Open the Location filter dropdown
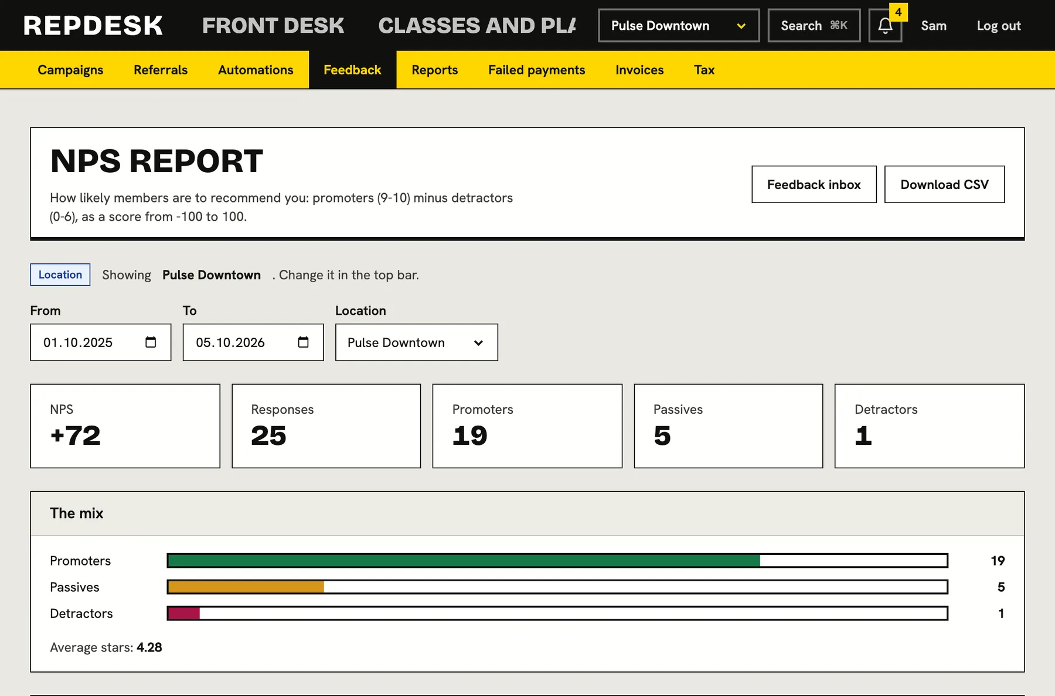This screenshot has width=1055, height=696. click(416, 342)
